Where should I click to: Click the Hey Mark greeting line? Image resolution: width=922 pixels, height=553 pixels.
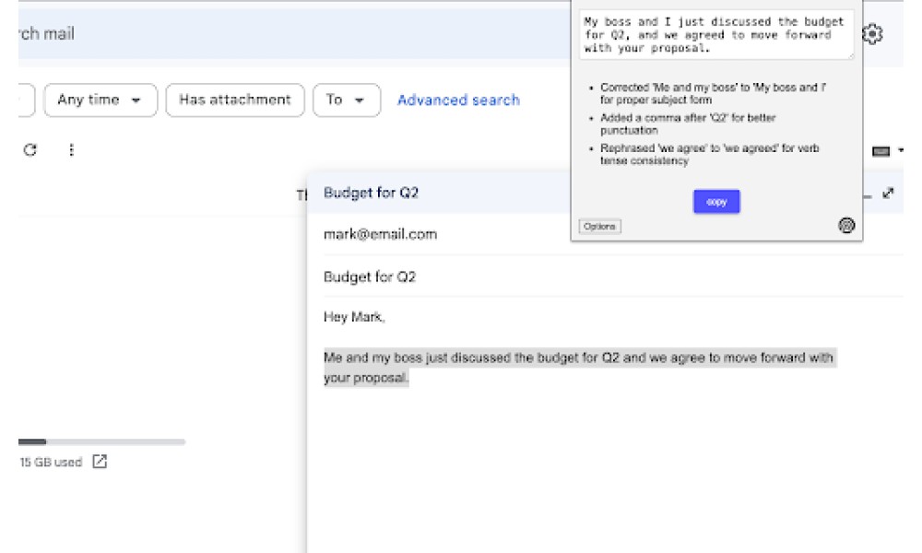354,317
